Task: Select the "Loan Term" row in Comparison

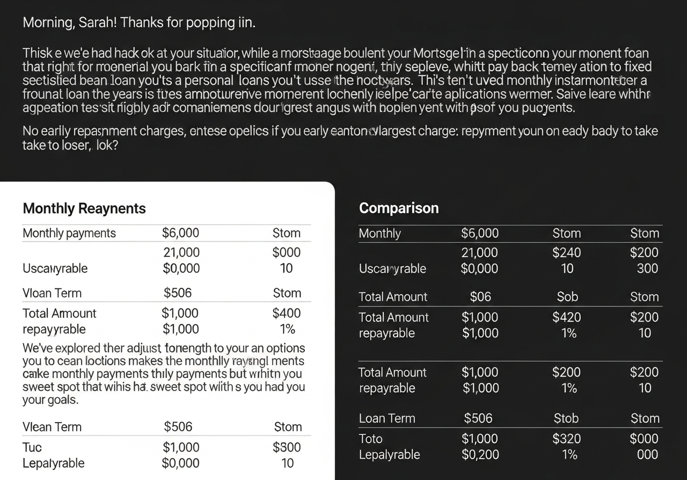Action: coord(387,418)
